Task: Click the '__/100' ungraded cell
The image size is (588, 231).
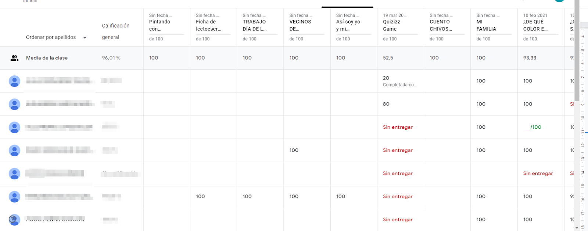Action: click(532, 127)
